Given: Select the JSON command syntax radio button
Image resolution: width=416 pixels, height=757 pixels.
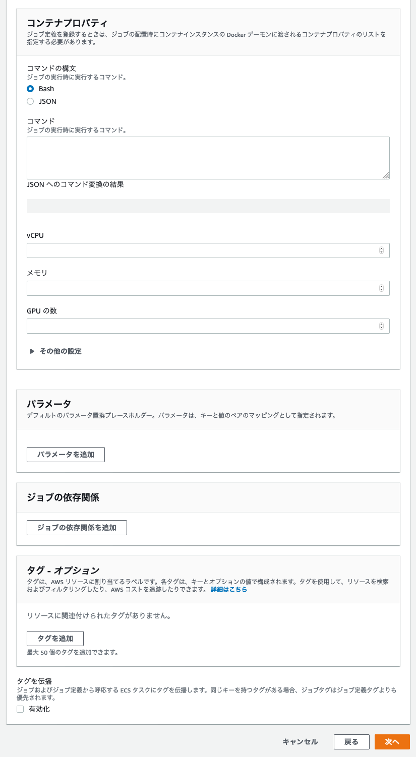Looking at the screenshot, I should tap(30, 101).
